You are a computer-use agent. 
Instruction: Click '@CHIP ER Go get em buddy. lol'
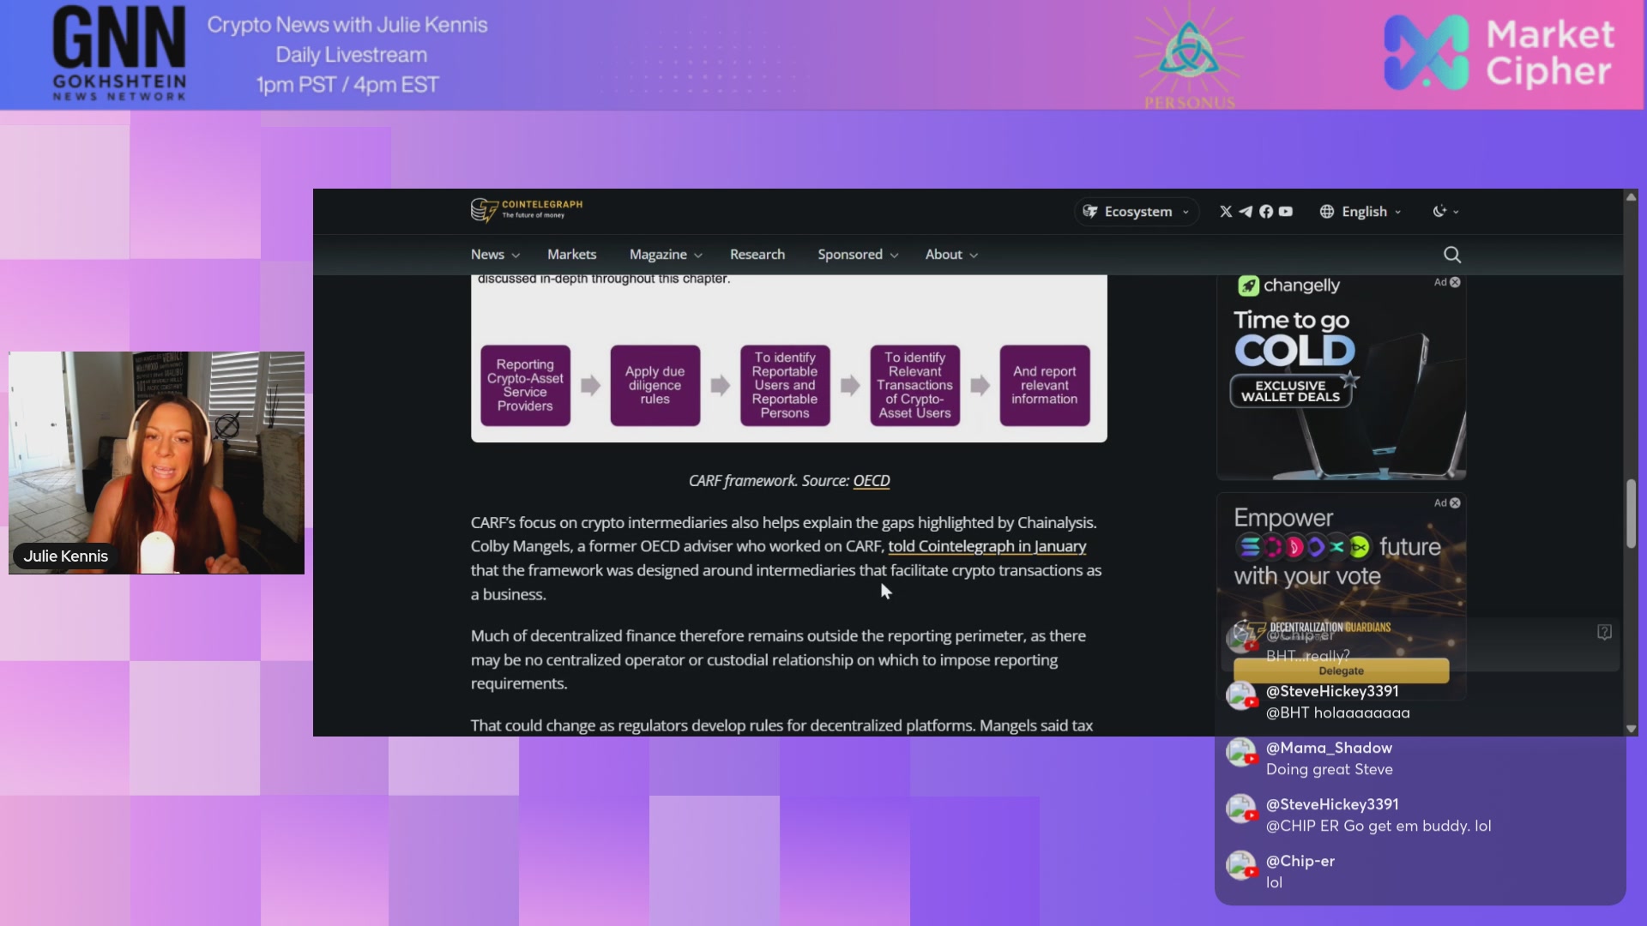click(x=1379, y=827)
